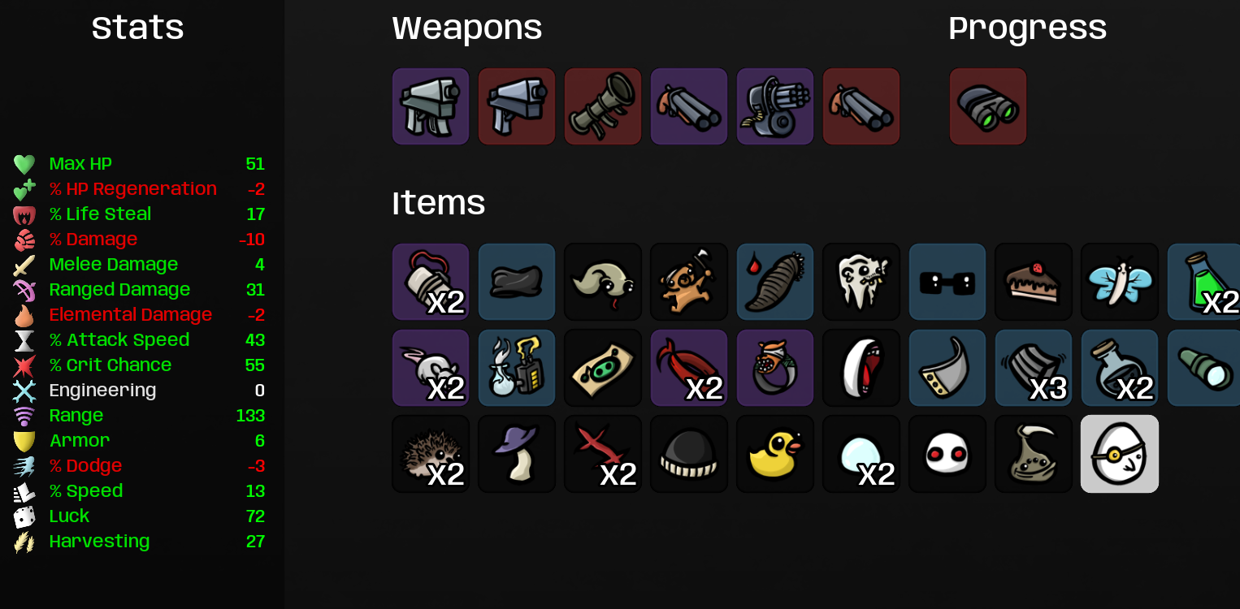Select the hedgehog item x2
The image size is (1240, 609).
tap(431, 454)
